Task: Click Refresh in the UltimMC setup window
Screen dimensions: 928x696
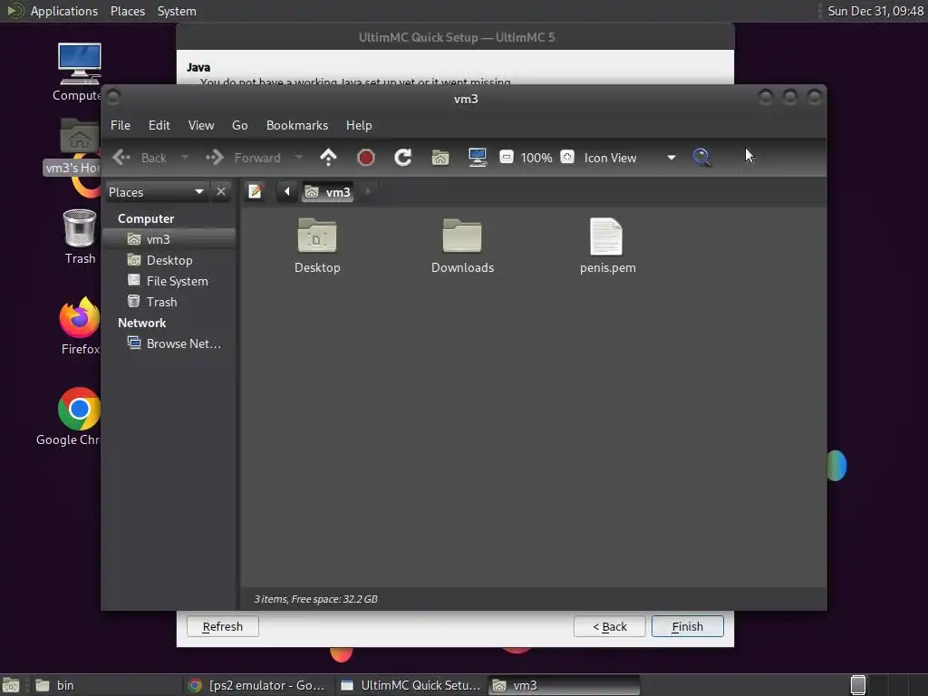Action: point(223,627)
